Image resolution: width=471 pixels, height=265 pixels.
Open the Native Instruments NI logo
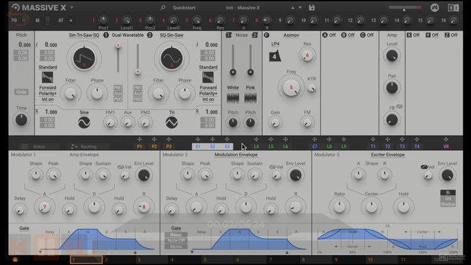tap(453, 8)
